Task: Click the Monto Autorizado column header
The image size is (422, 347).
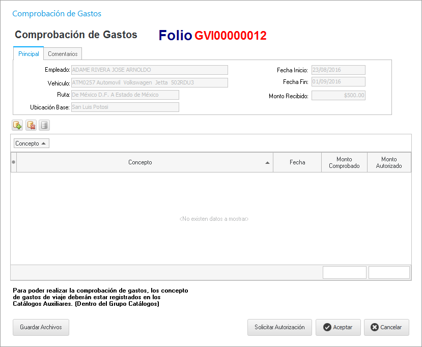Action: click(389, 162)
